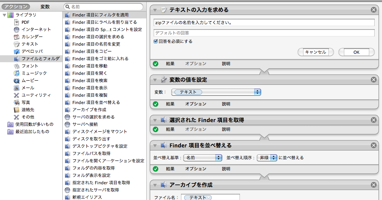This screenshot has height=200, width=382.
Task: Select Finder 項目をゴミ箱に入れる action
Action: pos(104,59)
